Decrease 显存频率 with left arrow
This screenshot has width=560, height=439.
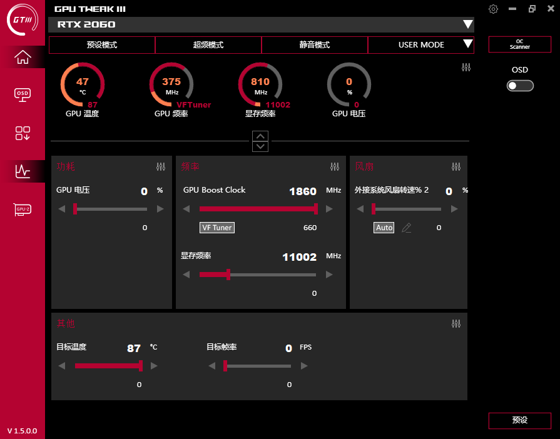186,275
